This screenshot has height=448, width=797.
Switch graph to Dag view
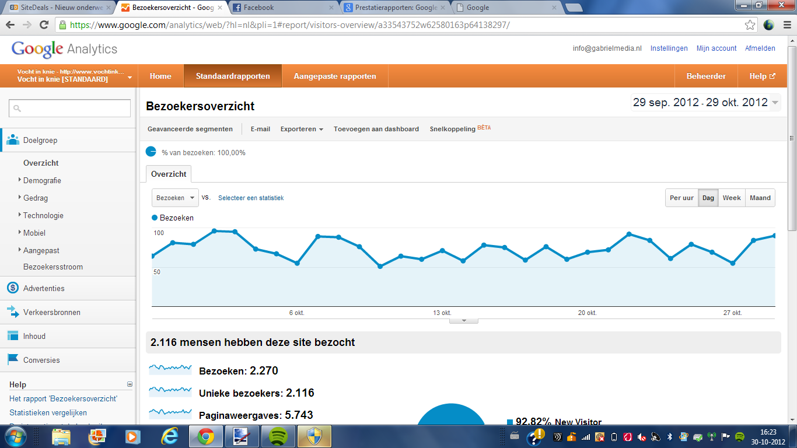(x=708, y=198)
